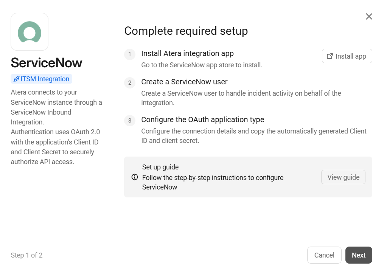
Task: Click the step 1 number circle
Action: pyautogui.click(x=130, y=54)
